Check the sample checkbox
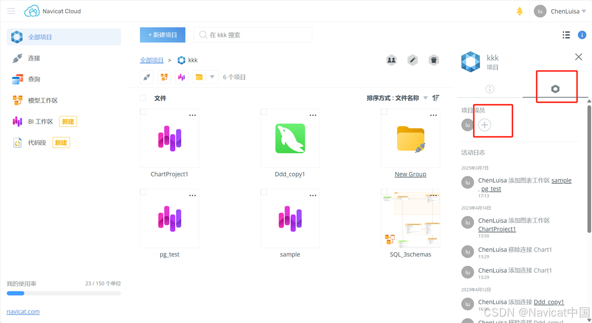Image resolution: width=592 pixels, height=323 pixels. (264, 192)
